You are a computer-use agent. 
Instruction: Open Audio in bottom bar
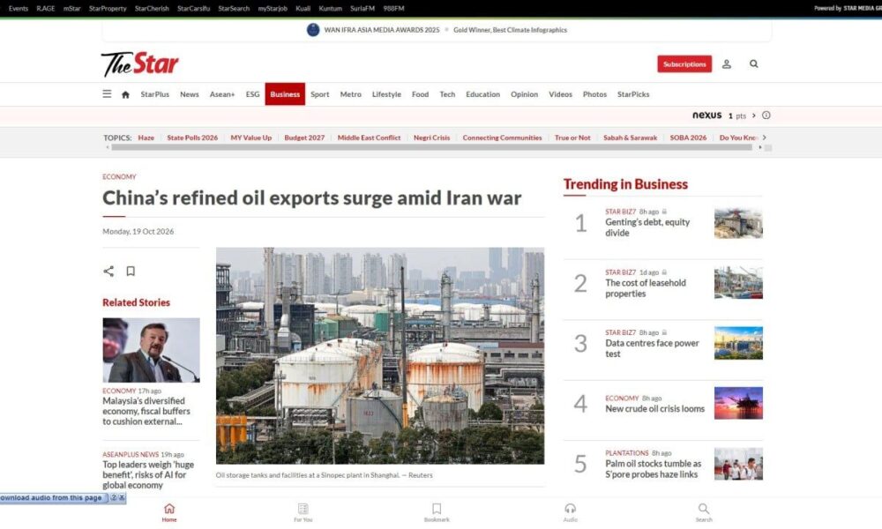[x=571, y=511]
